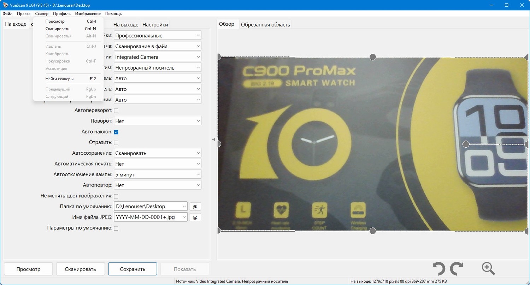
Task: Open the Автоотключение лампы 5 минут dropdown
Action: [158, 174]
